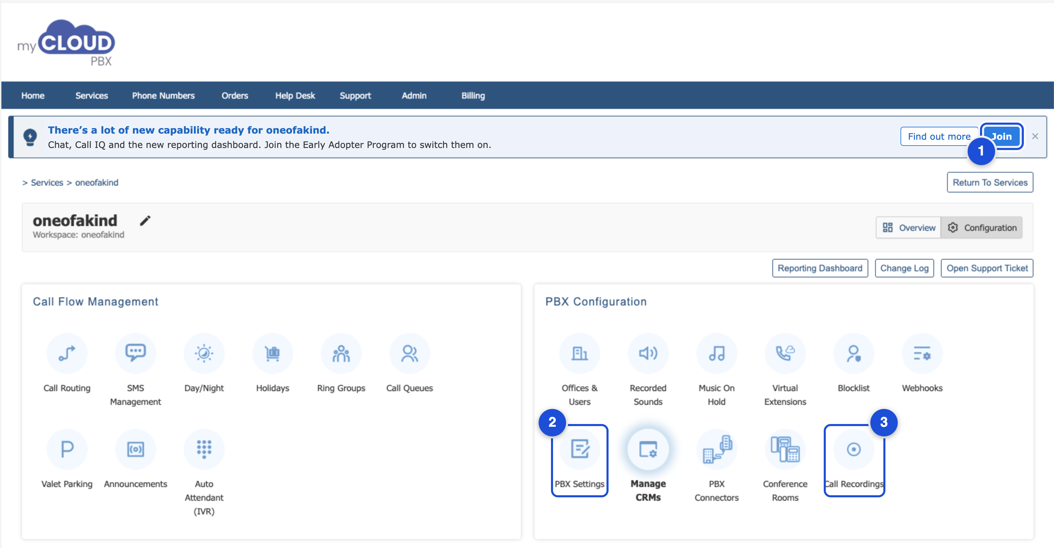Click the lightbulb icon in the banner
The width and height of the screenshot is (1054, 548).
[30, 137]
